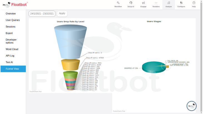Viewport: 203px width, 114px height.
Task: Open the Floatbot chat widget bubble
Action: pyautogui.click(x=191, y=106)
